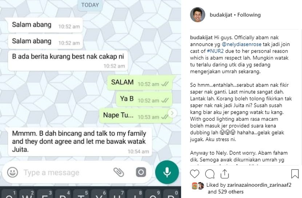Open the budakijat username in header

coord(221,15)
